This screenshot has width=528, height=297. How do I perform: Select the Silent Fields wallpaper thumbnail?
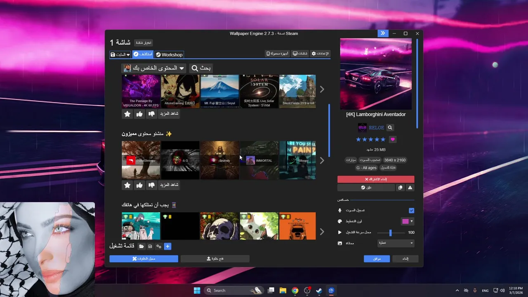click(297, 91)
